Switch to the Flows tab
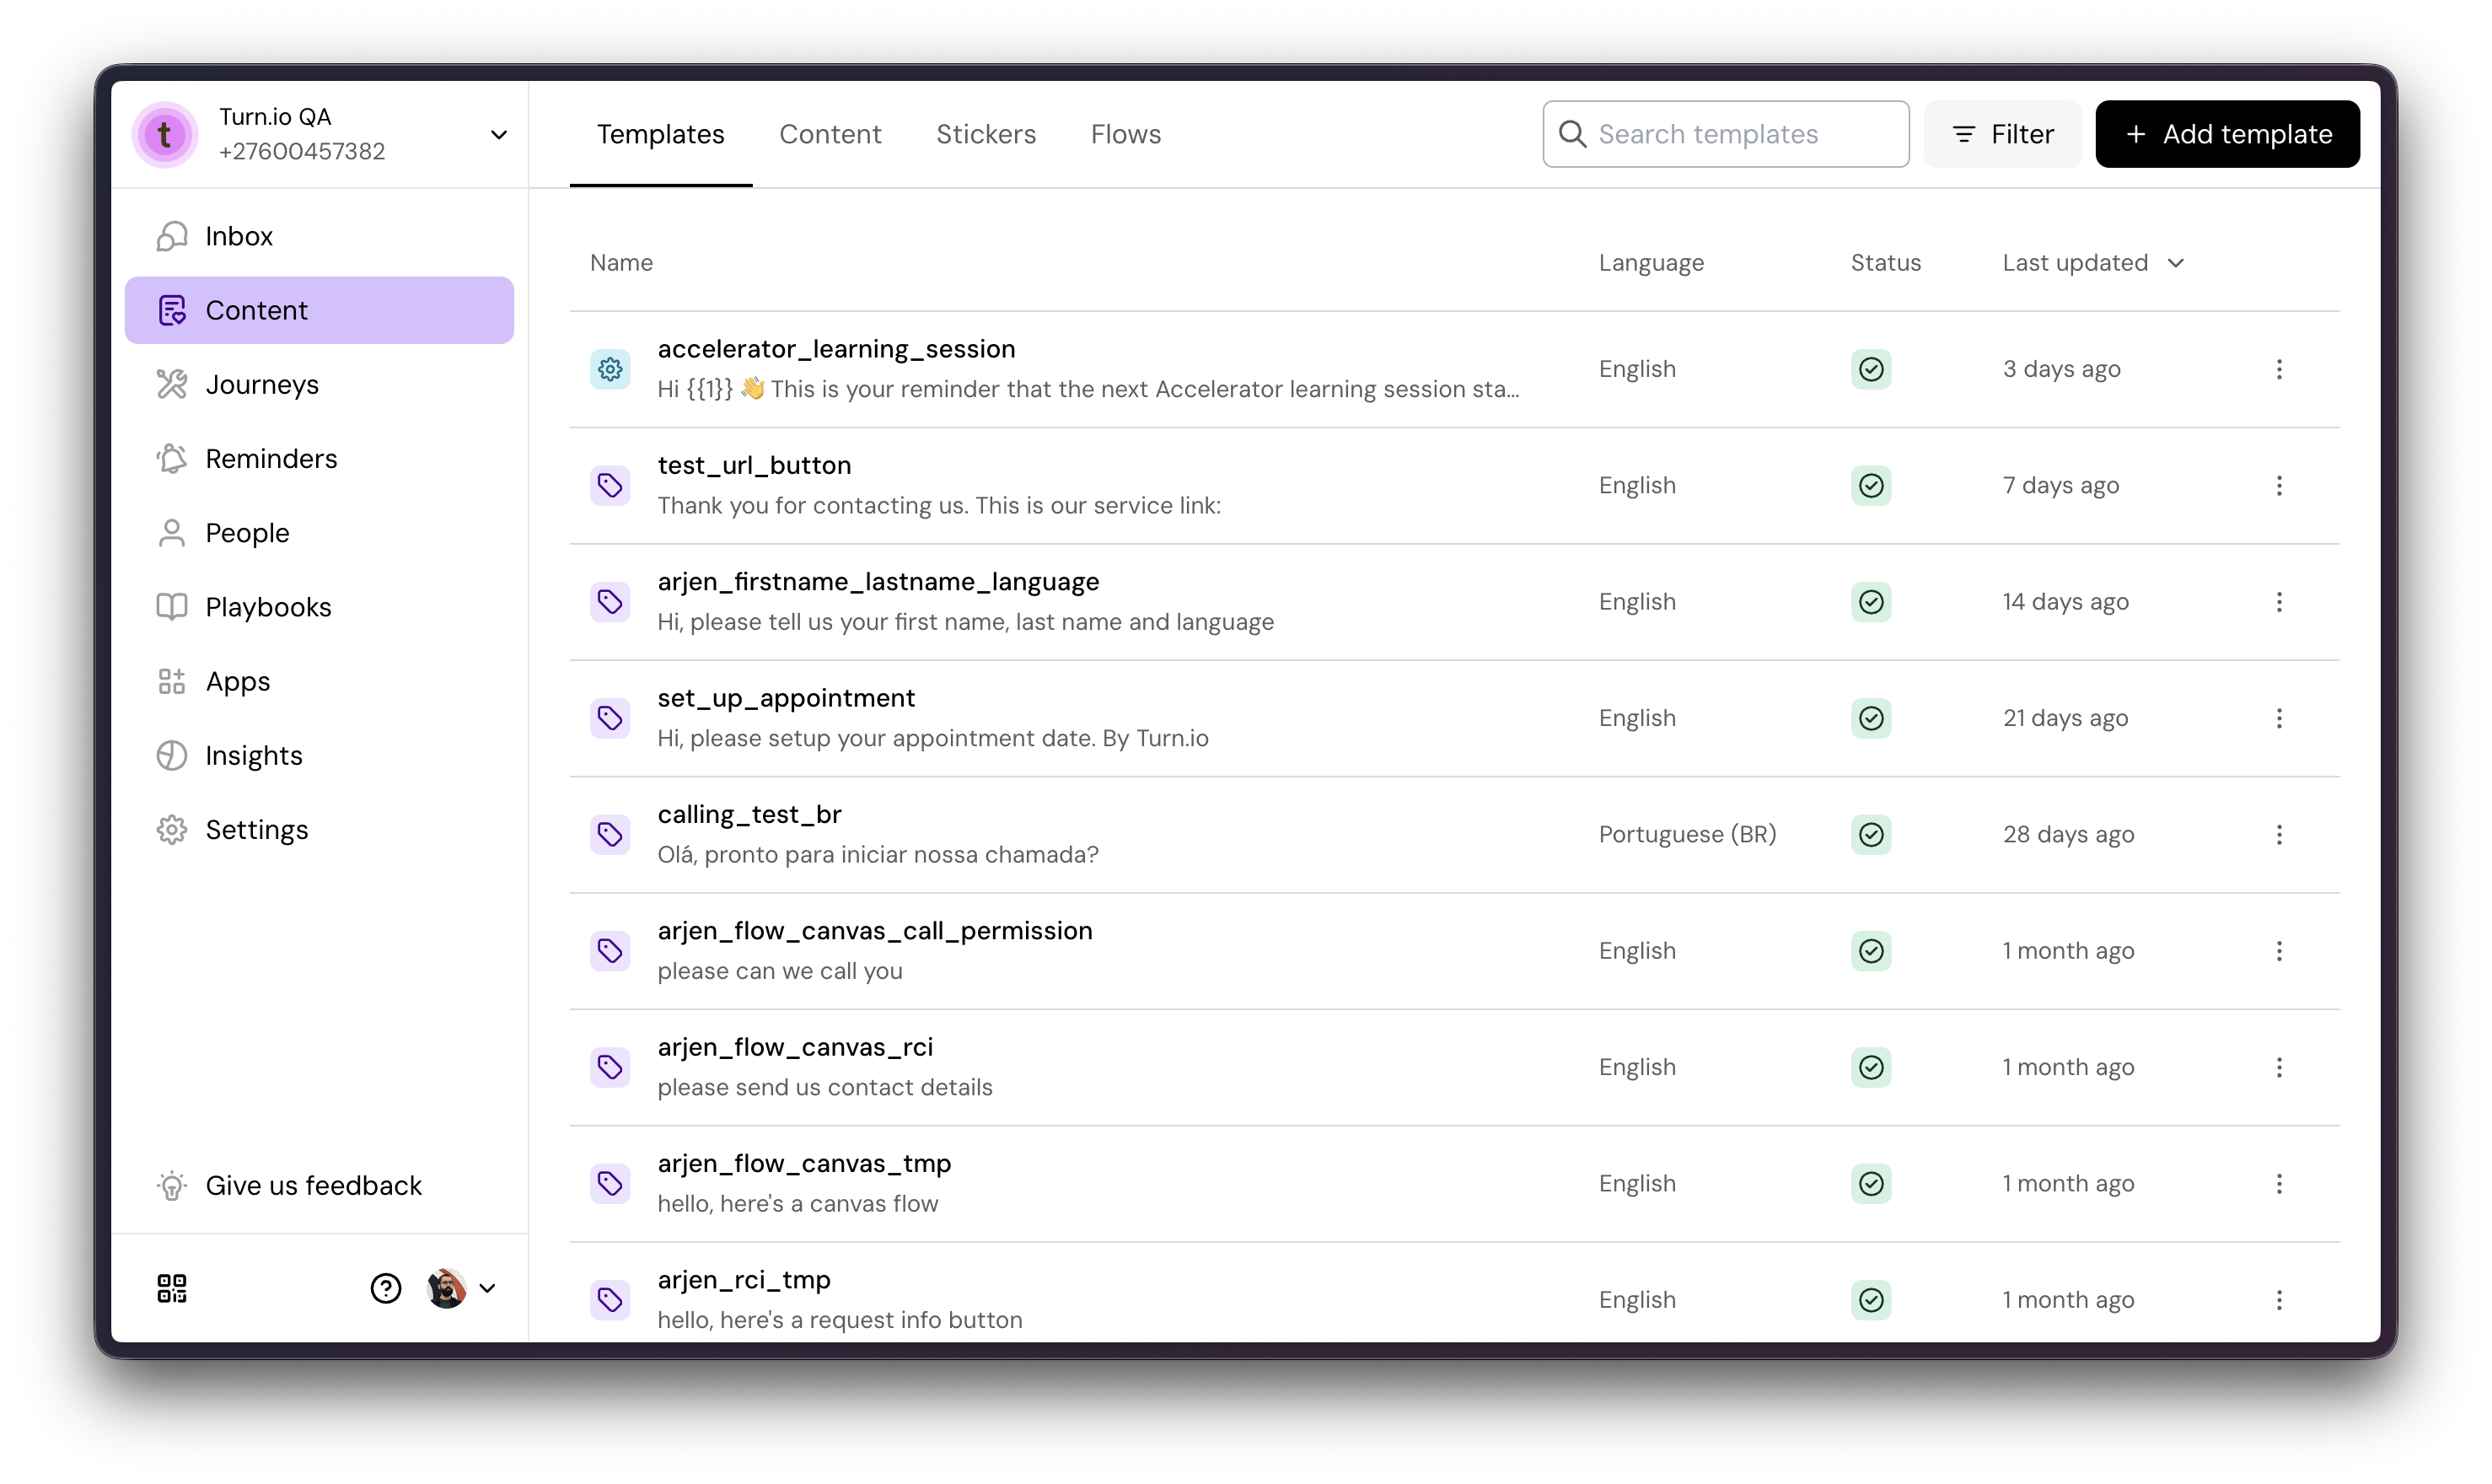Viewport: 2492px width, 1484px height. click(1125, 134)
